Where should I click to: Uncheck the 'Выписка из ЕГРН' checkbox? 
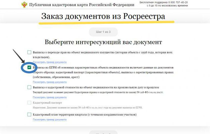(x=29, y=67)
